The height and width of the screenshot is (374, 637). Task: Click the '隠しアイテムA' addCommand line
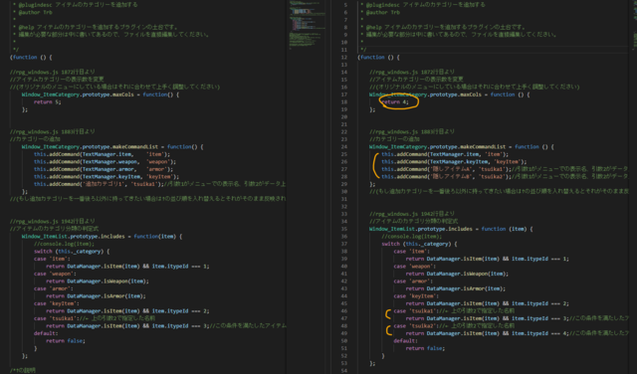pyautogui.click(x=505, y=169)
